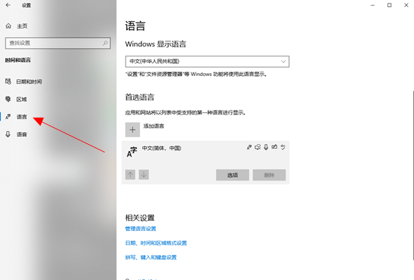The height and width of the screenshot is (280, 414).
Task: Click the globe icon beside 区域
Action: pos(8,99)
